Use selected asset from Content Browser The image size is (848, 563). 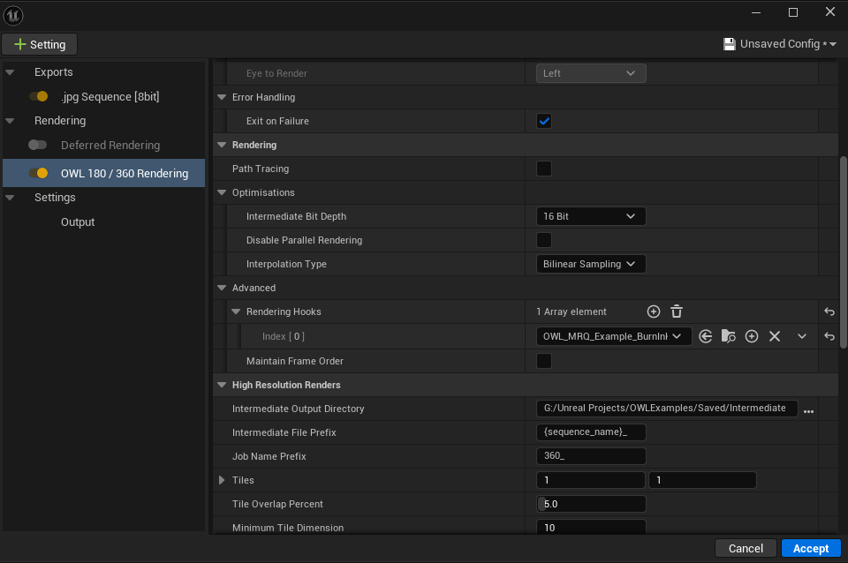click(705, 336)
